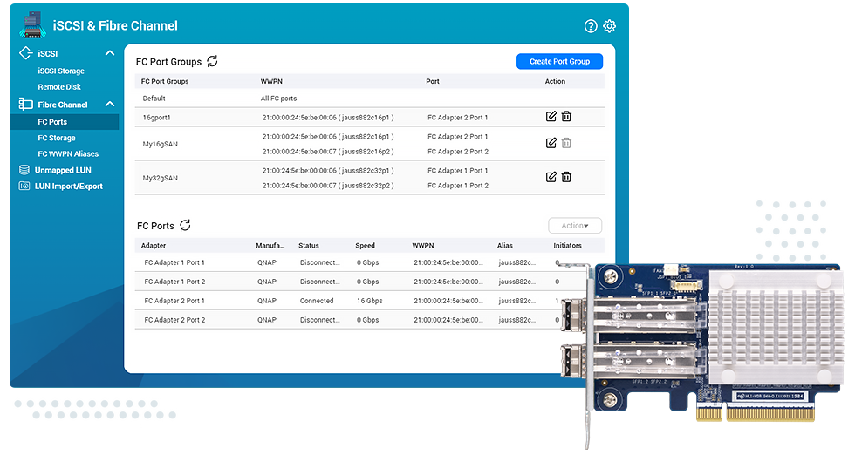Refresh the FC Ports list
Screen dimensions: 855x462
[x=185, y=226]
